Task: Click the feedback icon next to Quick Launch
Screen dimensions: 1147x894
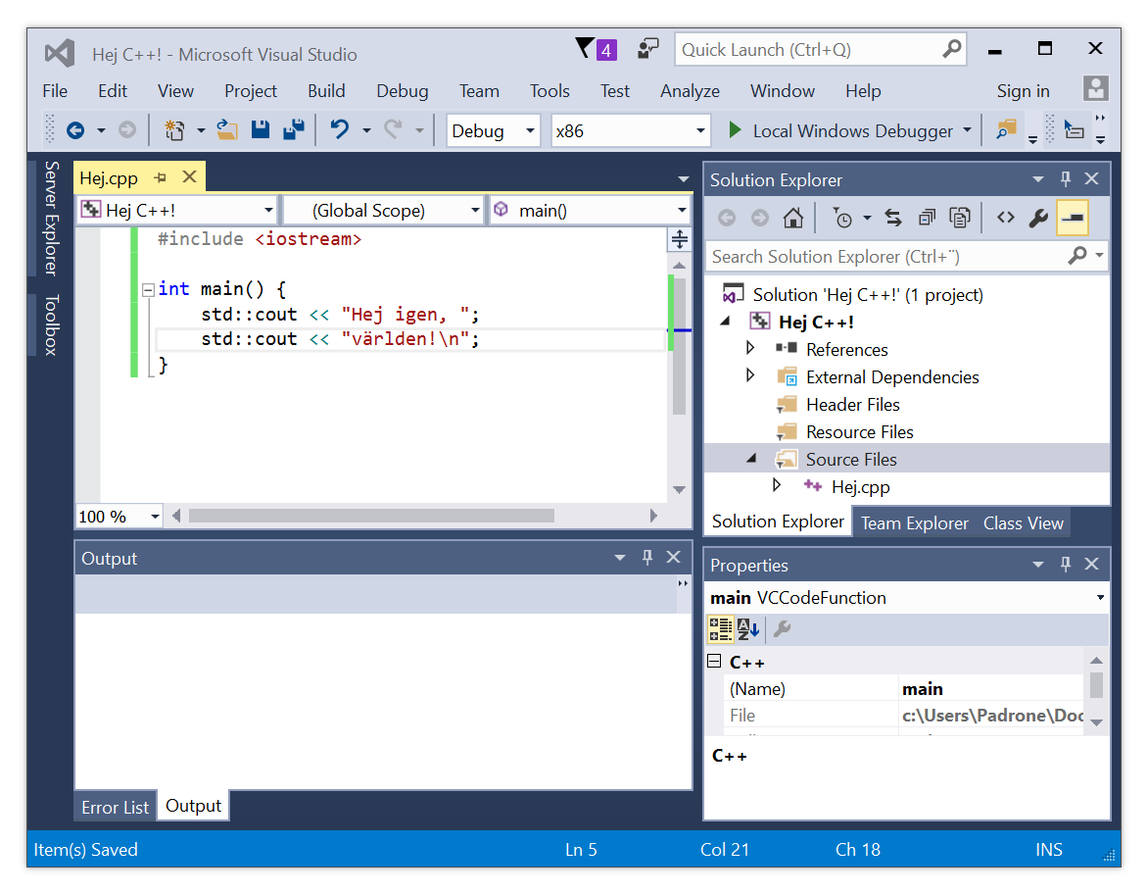Action: pos(647,50)
